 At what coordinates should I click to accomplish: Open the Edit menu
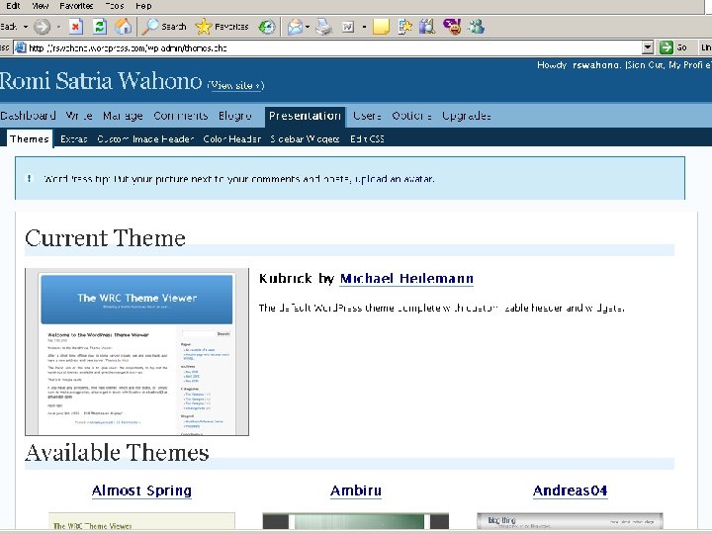[13, 6]
